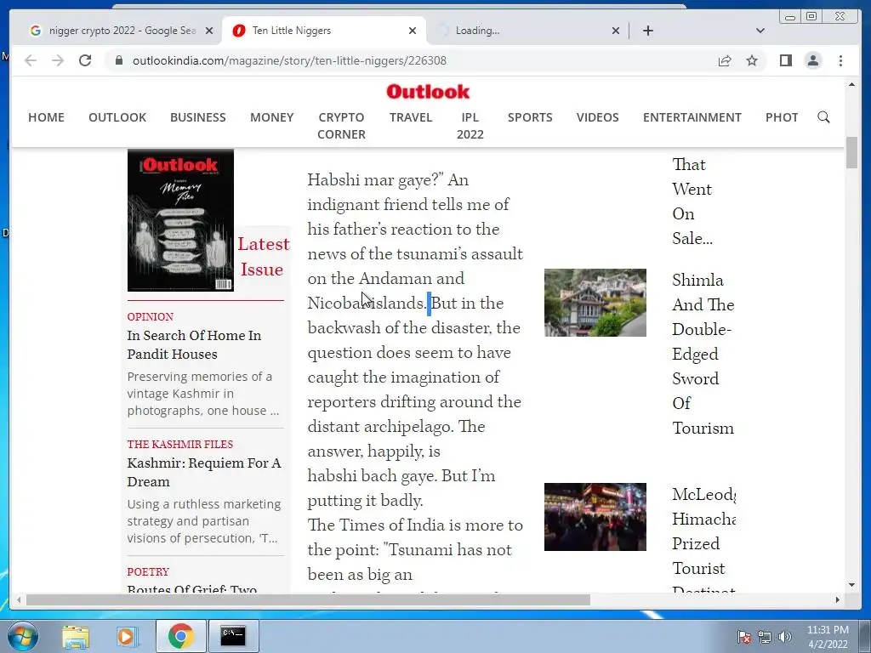This screenshot has width=871, height=653.
Task: Open the site search magnifier icon
Action: (x=823, y=117)
